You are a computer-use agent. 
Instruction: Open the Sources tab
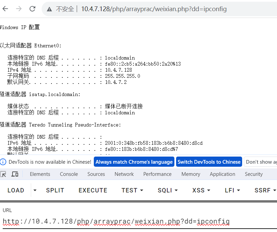point(96,174)
